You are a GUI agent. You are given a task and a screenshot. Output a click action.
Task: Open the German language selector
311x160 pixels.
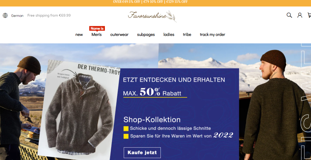pos(17,16)
